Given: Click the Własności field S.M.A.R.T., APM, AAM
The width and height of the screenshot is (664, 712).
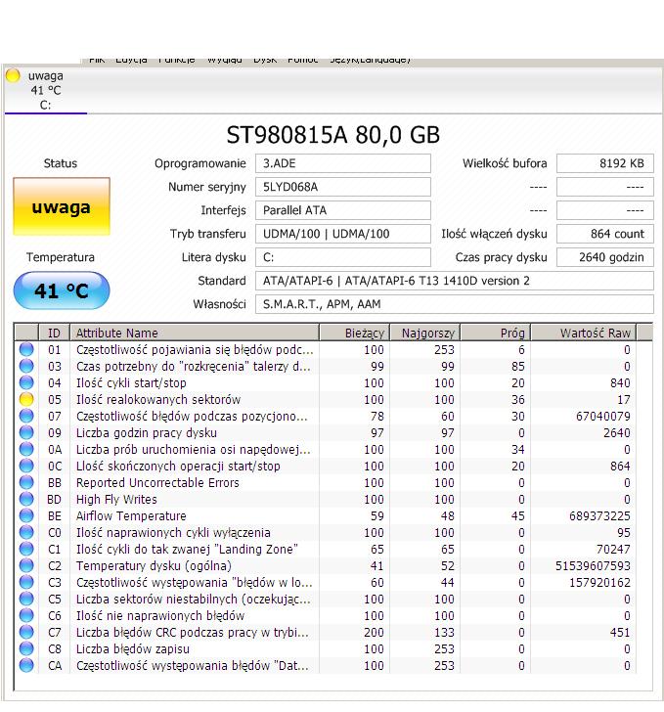Looking at the screenshot, I should click(x=455, y=304).
